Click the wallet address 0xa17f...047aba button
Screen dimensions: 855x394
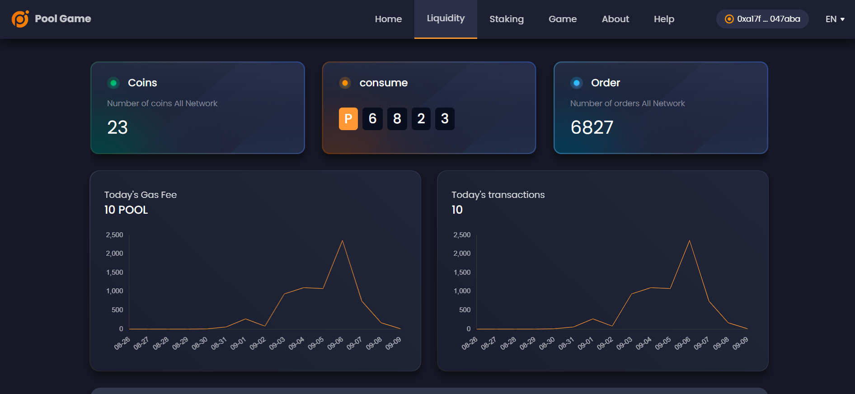tap(762, 19)
